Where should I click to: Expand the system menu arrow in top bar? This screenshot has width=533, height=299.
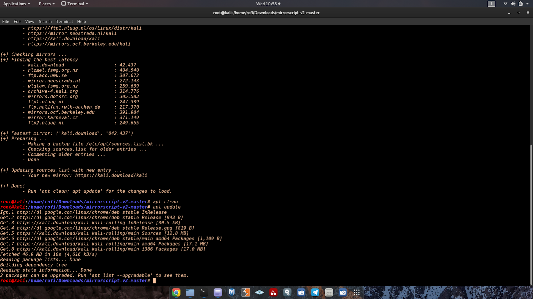[527, 4]
